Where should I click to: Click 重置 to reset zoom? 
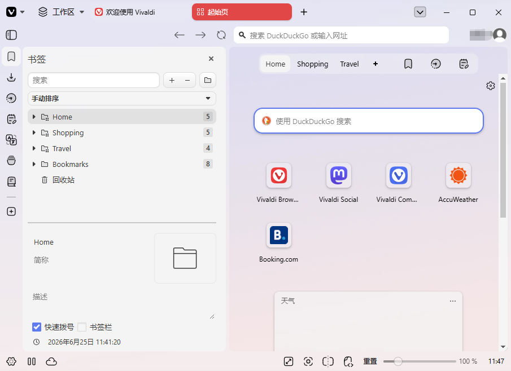(370, 361)
